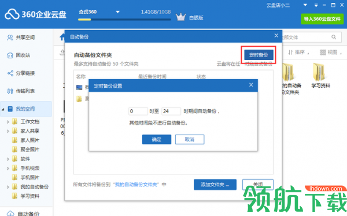The height and width of the screenshot is (216, 347).
Task: Click the 定时备份 button
Action: pyautogui.click(x=259, y=55)
